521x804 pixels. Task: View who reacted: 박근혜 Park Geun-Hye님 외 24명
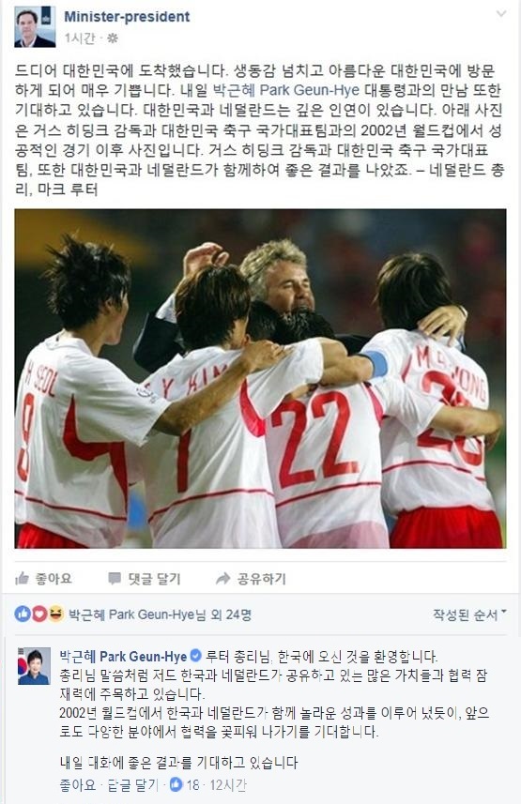click(x=161, y=614)
